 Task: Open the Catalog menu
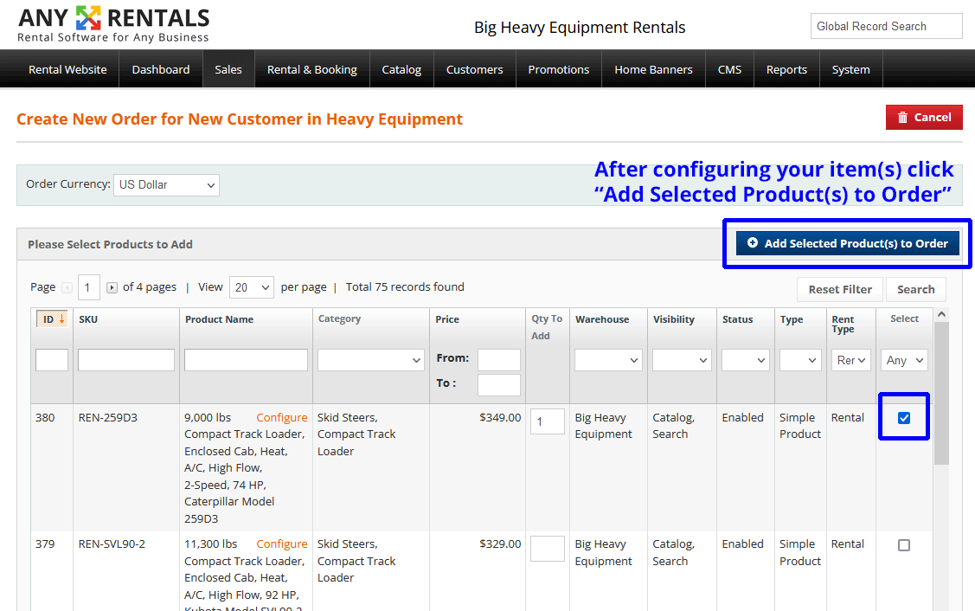click(x=401, y=69)
